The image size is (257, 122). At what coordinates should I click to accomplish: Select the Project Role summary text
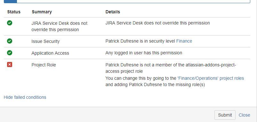coord(44,65)
